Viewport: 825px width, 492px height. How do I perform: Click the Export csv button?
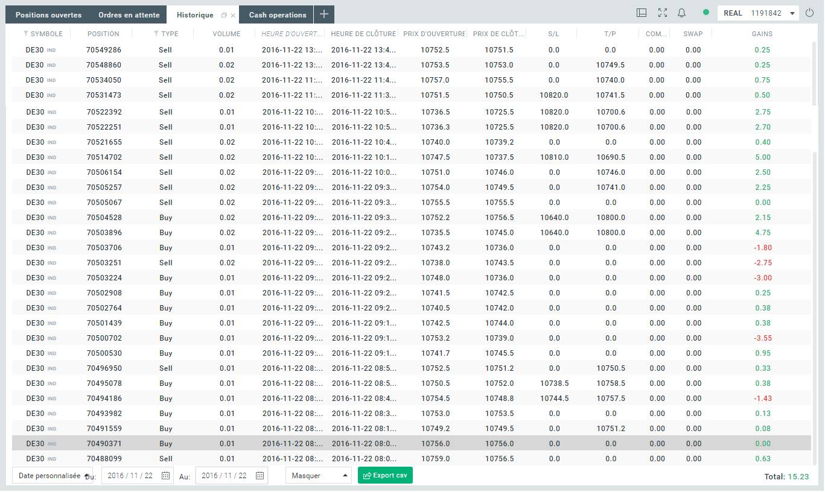[x=385, y=476]
